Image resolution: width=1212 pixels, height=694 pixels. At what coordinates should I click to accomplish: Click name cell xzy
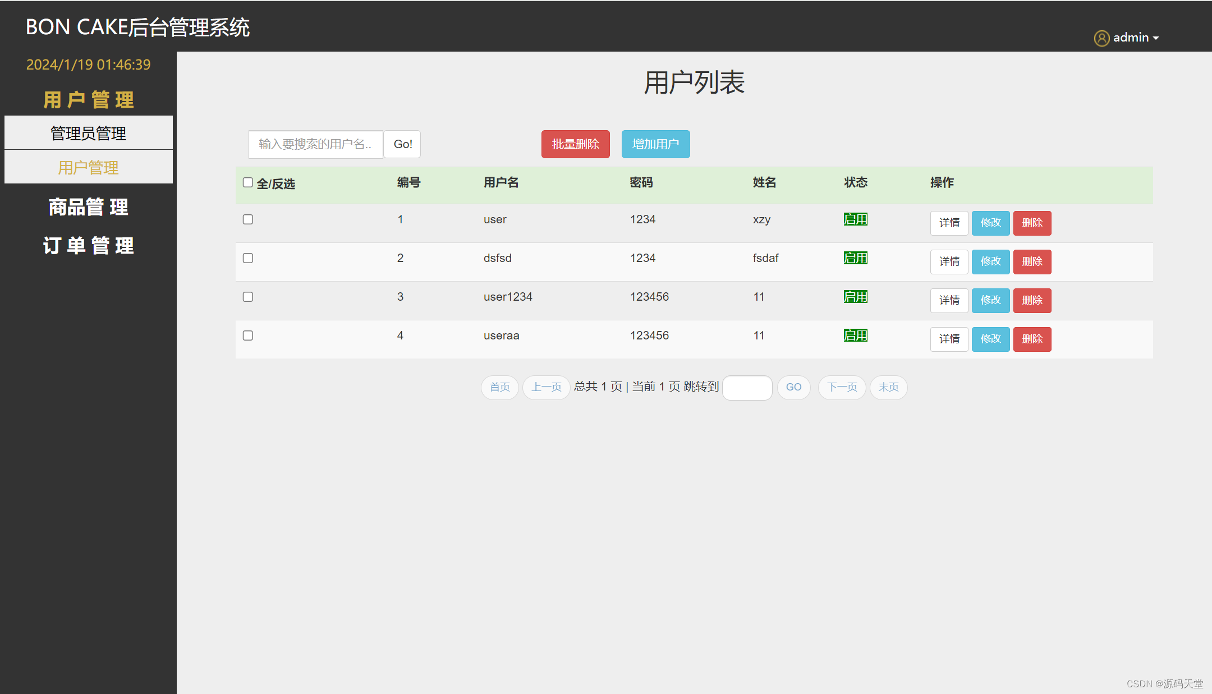[x=762, y=220]
